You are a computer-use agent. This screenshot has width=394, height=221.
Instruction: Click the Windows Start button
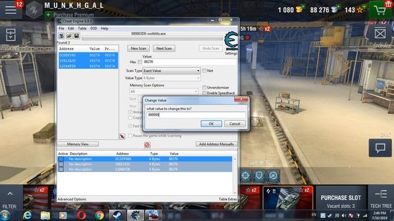tap(5, 215)
